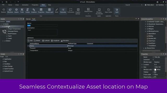Toggle the Scripts panel button
This screenshot has width=167, height=93.
pyautogui.click(x=27, y=11)
